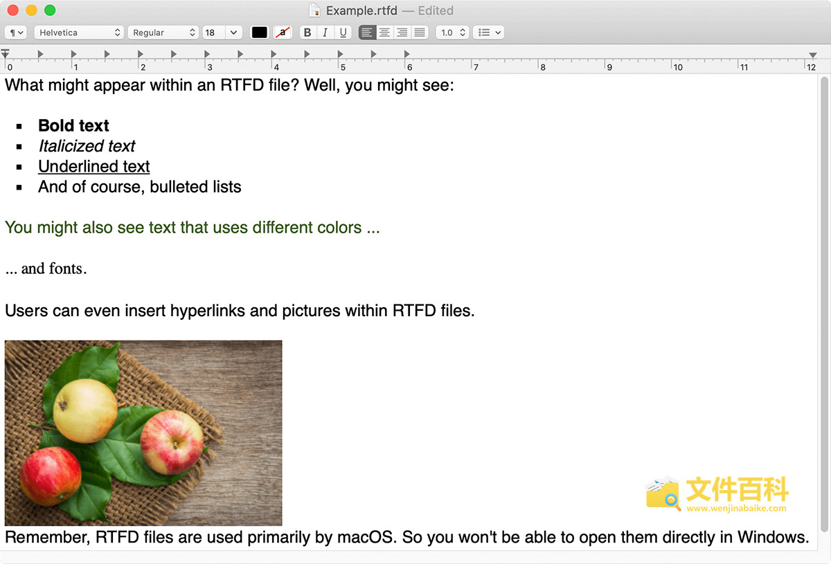Select the tab stop at ruler mark 3
831x564 pixels.
207,54
